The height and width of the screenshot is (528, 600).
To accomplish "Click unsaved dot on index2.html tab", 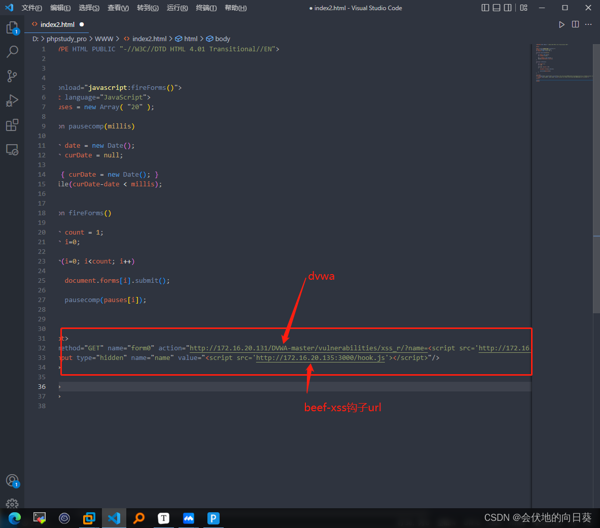I will click(82, 24).
